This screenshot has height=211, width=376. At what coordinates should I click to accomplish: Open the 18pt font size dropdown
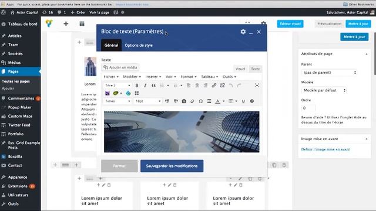click(x=148, y=101)
